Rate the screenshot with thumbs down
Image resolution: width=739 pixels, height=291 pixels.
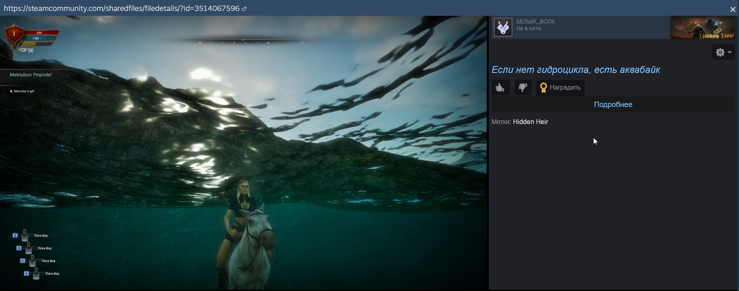[523, 88]
